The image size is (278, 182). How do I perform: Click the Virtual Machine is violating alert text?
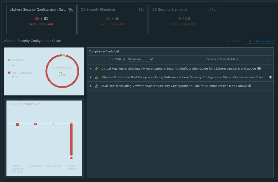[x=179, y=69]
